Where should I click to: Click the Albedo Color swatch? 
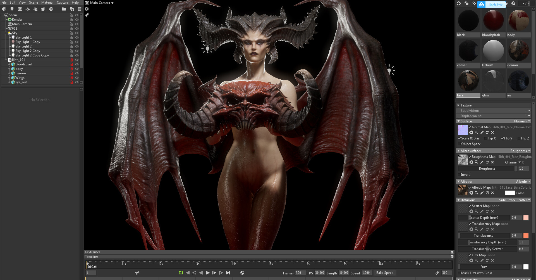tap(510, 193)
